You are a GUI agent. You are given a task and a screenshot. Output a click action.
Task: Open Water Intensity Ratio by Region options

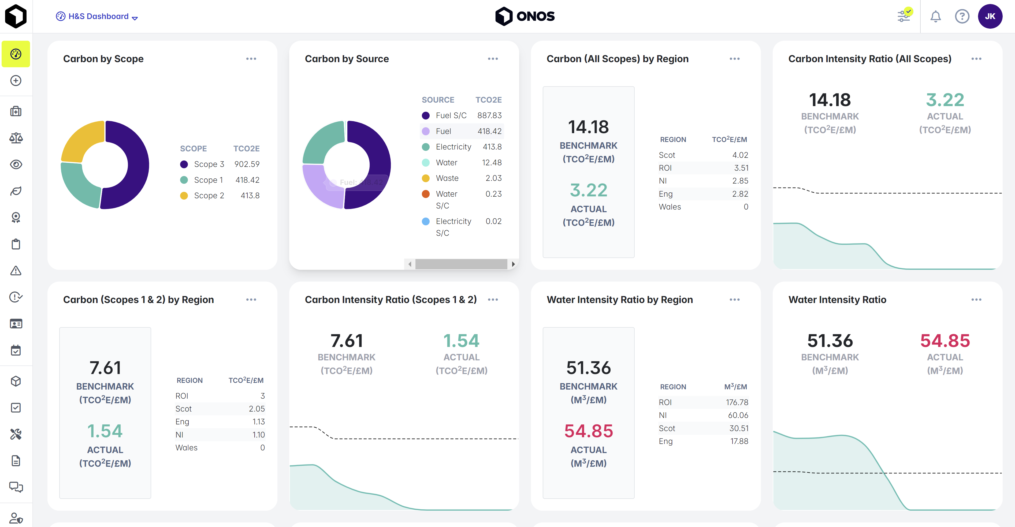(734, 300)
